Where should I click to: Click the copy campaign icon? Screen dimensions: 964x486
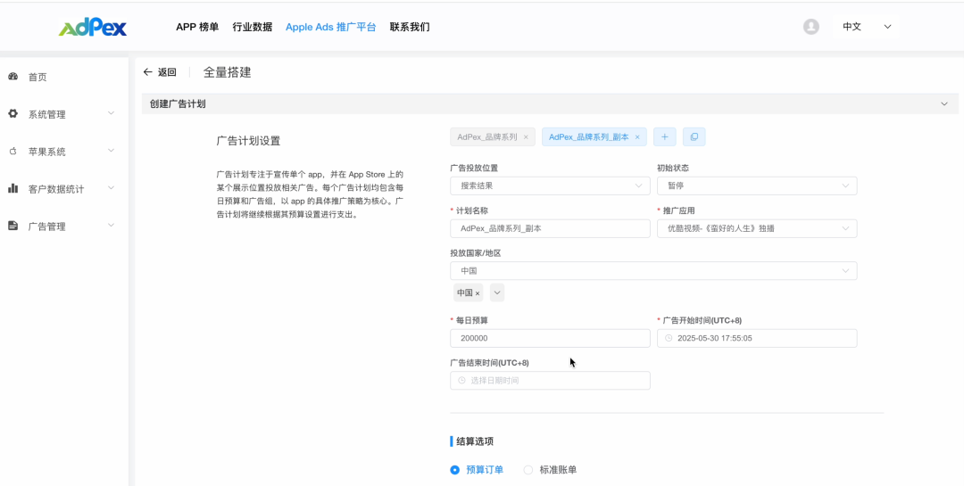pos(694,136)
